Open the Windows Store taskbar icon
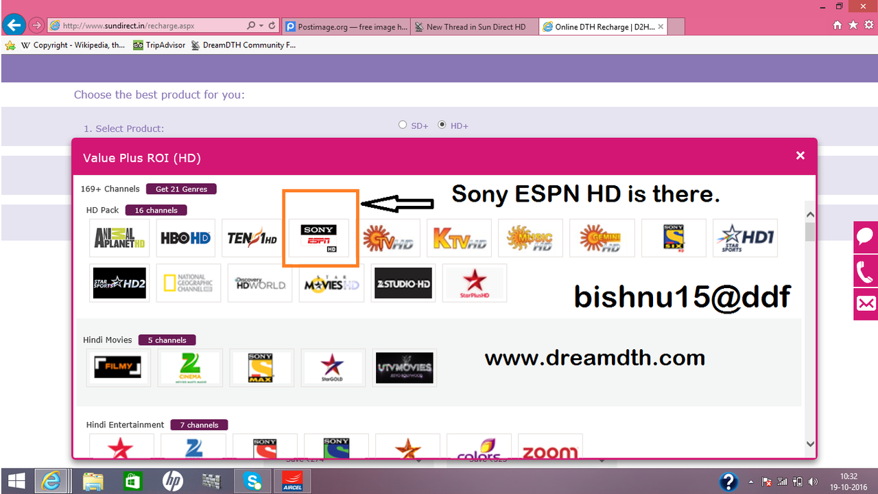The width and height of the screenshot is (878, 494). click(132, 481)
